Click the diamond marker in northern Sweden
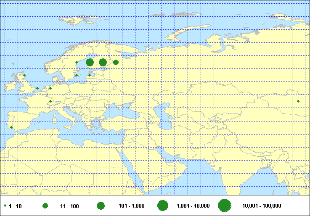The height and width of the screenshot is (216, 310). (77, 62)
